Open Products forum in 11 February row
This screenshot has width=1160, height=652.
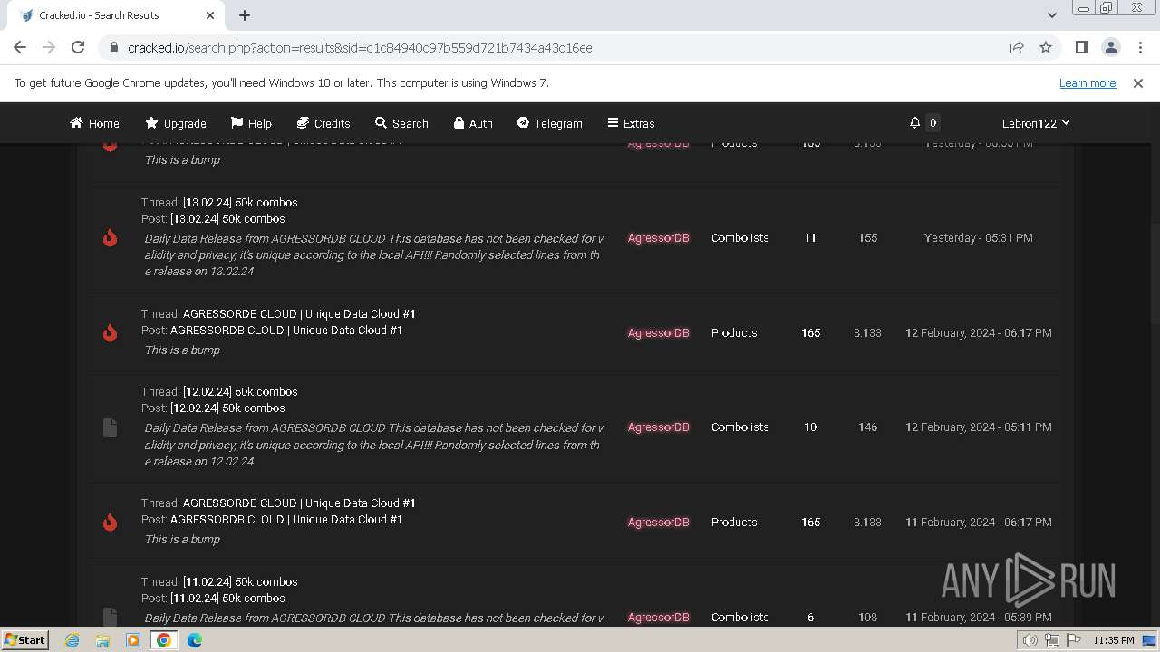pos(734,522)
